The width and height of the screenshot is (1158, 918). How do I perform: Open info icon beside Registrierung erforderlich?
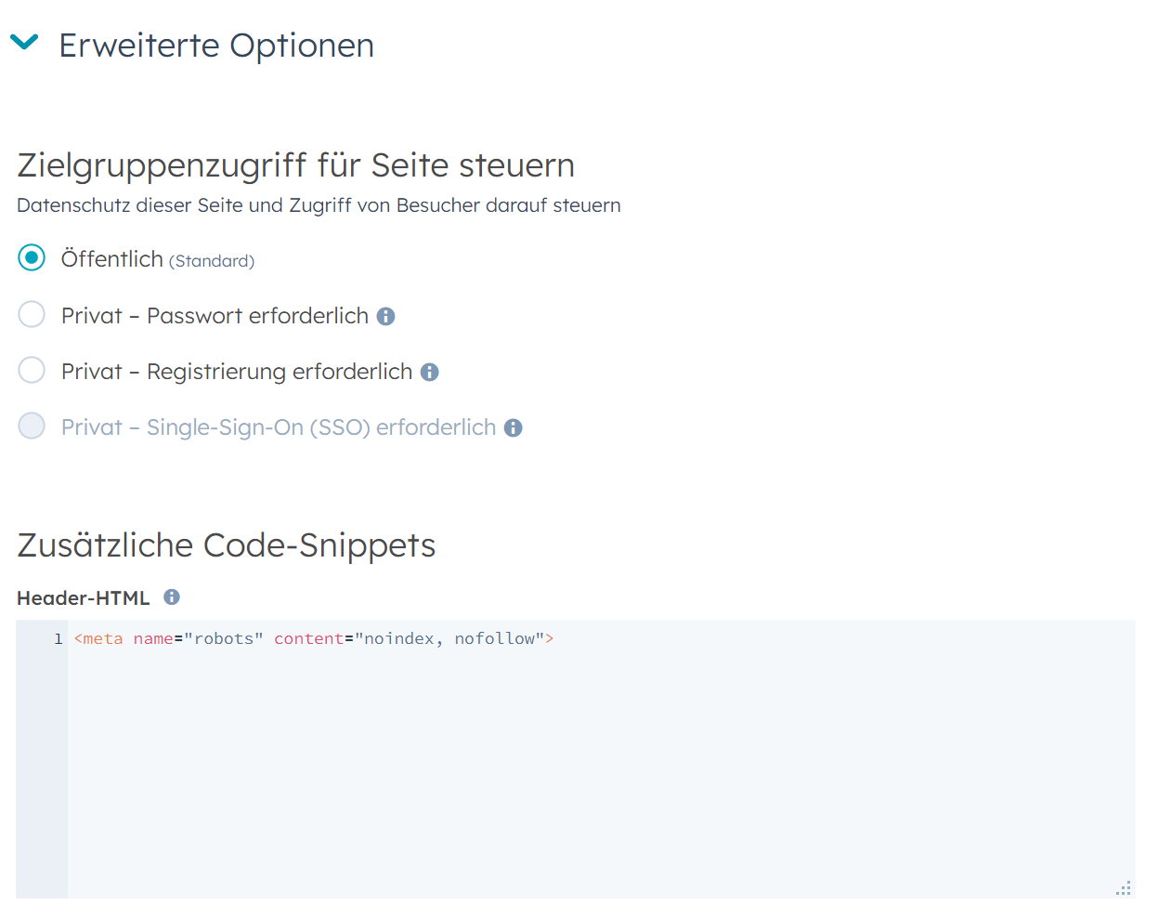pos(430,373)
